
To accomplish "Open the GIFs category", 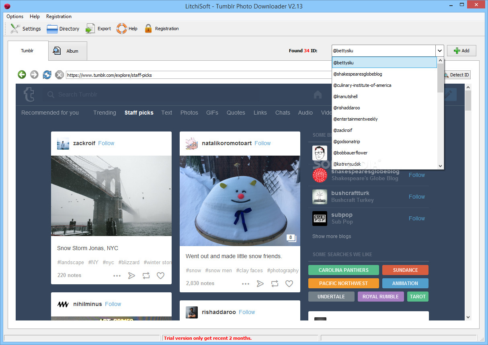I will point(212,113).
